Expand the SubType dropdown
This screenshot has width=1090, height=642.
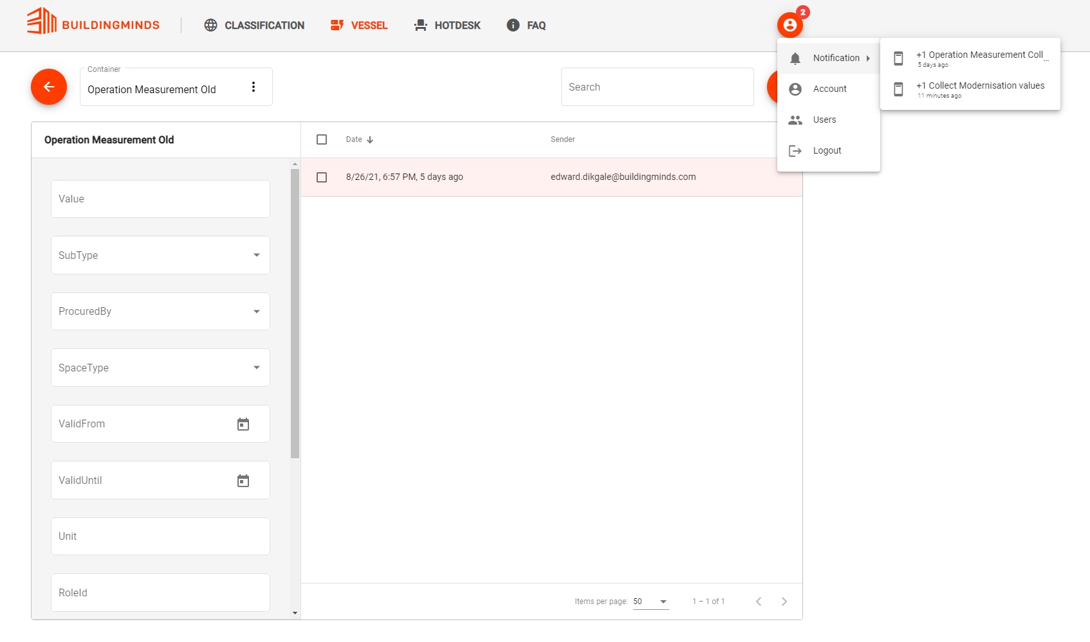click(x=160, y=255)
